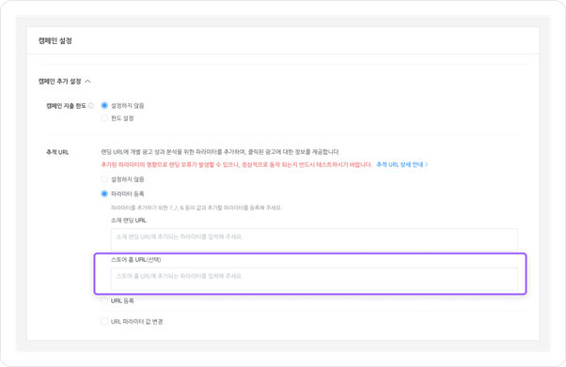This screenshot has width=566, height=367.
Task: Click the arrow after 추적 URL 상세 안내
Action: click(426, 164)
